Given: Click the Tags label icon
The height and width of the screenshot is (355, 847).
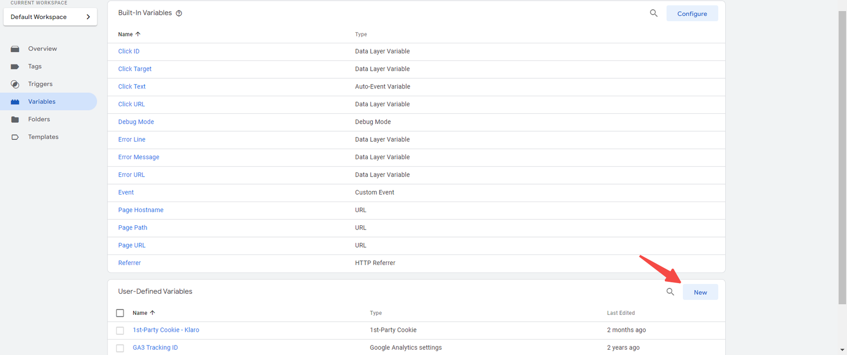Looking at the screenshot, I should click(15, 67).
